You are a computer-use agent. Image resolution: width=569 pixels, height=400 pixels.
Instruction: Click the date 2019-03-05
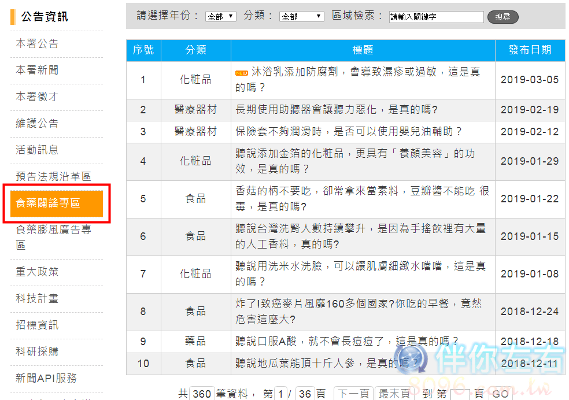(530, 80)
